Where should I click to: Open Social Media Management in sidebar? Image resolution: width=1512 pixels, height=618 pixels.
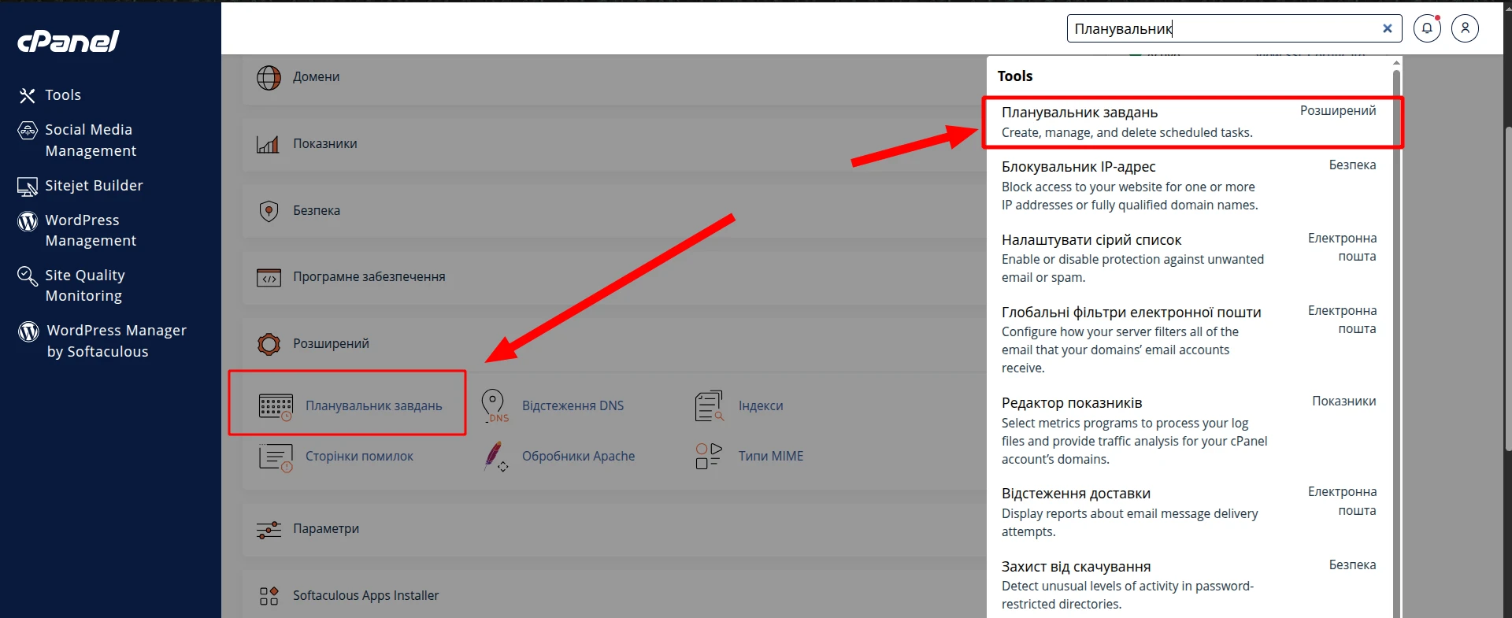(x=91, y=140)
